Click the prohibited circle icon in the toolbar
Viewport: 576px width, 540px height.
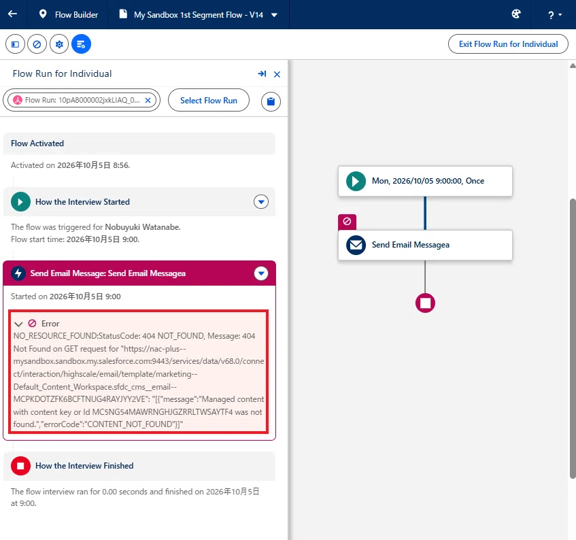coord(37,44)
